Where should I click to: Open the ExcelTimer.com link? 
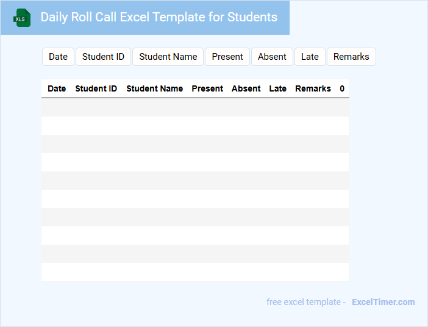tap(383, 302)
